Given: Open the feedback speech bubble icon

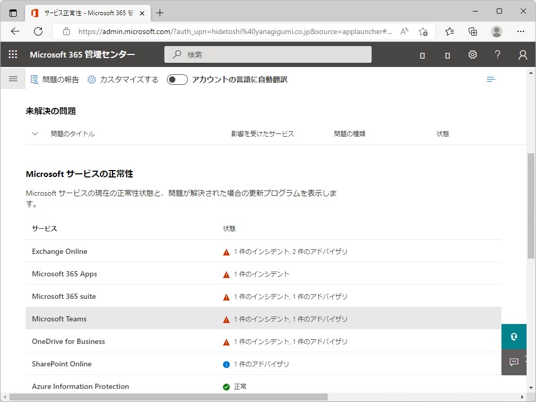Looking at the screenshot, I should 513,362.
